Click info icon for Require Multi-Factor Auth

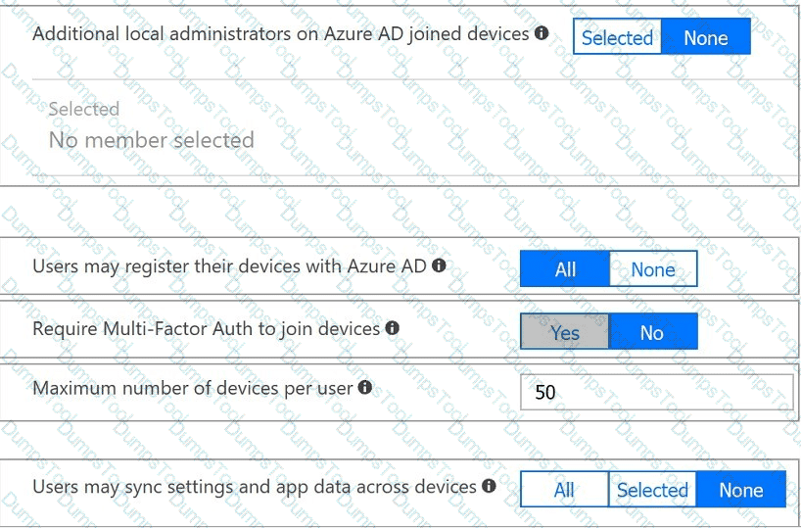coord(393,328)
